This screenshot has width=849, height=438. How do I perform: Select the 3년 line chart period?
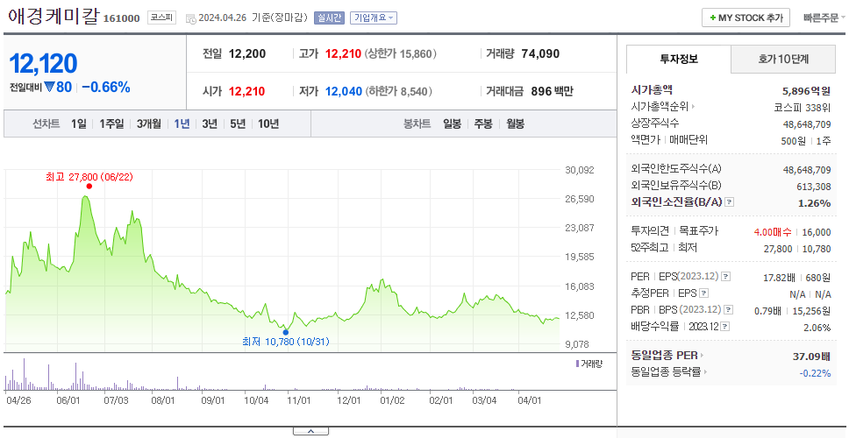click(x=210, y=124)
